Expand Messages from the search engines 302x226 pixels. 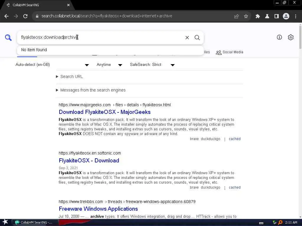click(x=91, y=90)
